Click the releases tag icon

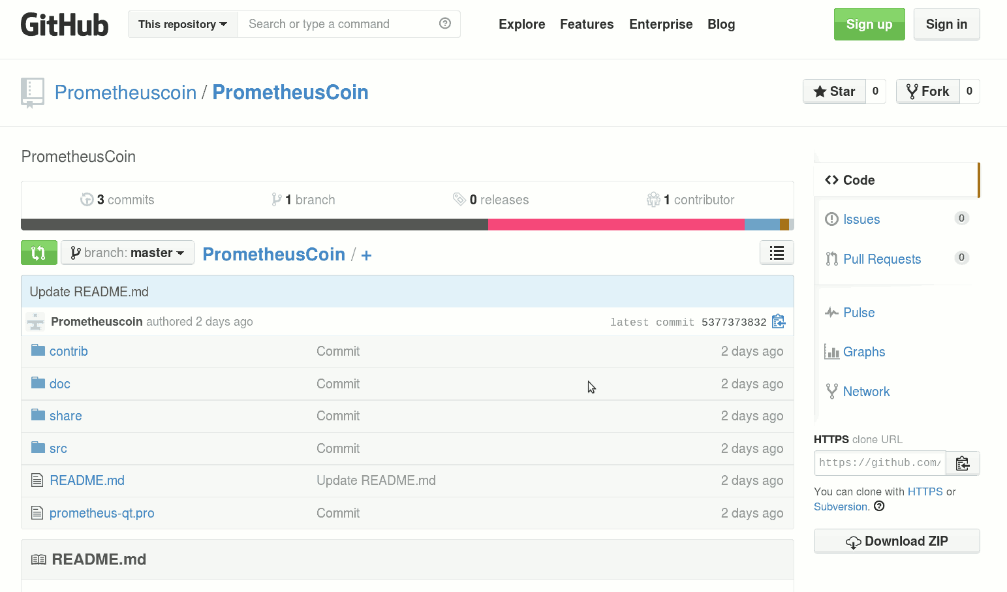click(459, 199)
